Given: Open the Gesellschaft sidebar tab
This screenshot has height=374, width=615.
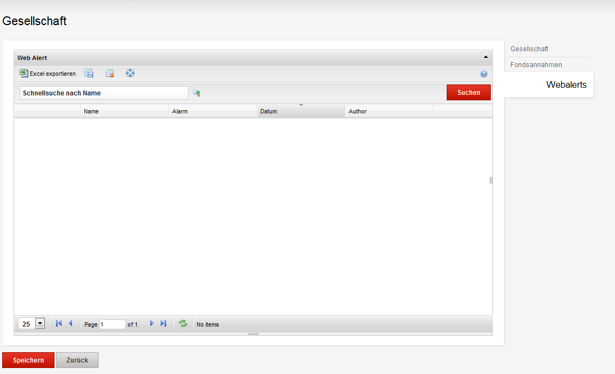Looking at the screenshot, I should click(529, 49).
